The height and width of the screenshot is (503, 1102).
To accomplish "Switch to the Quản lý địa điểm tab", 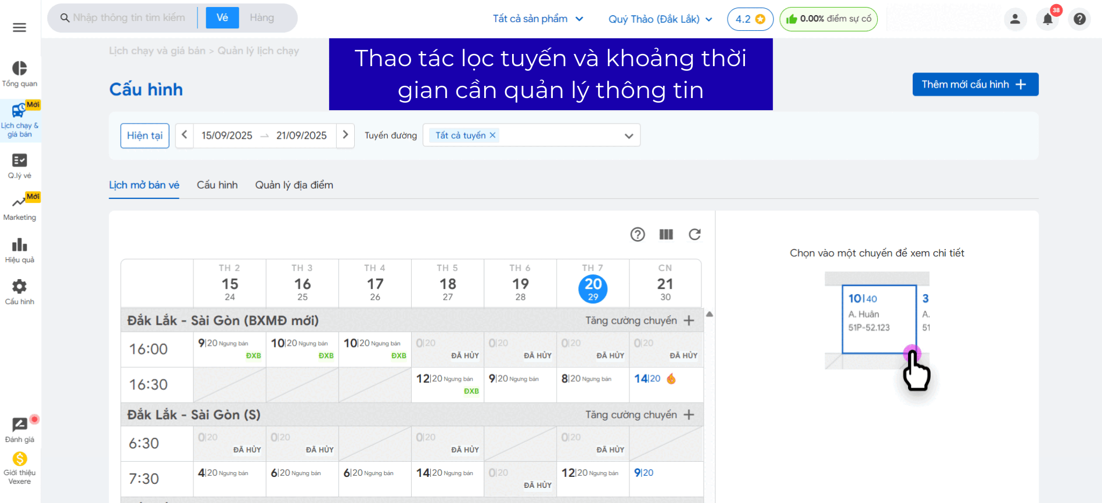I will pyautogui.click(x=294, y=185).
